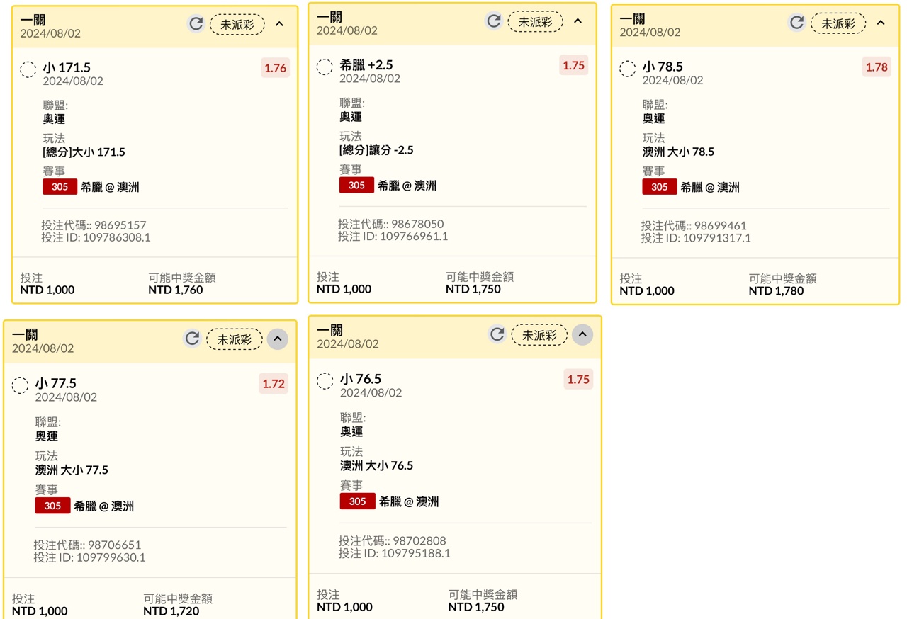Collapse the 希臘 +2.5 bet card
This screenshot has width=907, height=619.
click(x=578, y=21)
